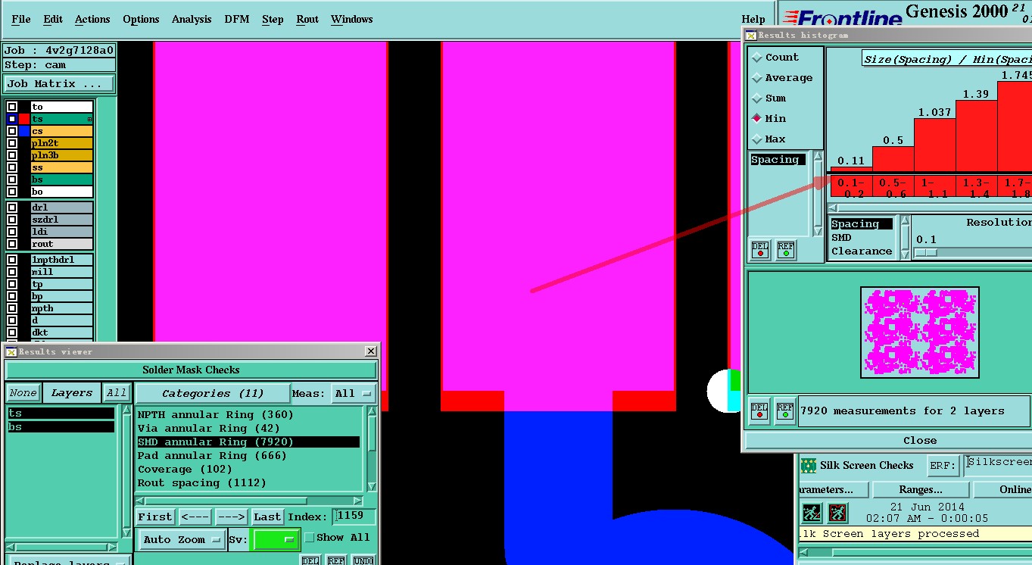Open the green Sv color dropdown
The width and height of the screenshot is (1032, 565).
point(276,539)
